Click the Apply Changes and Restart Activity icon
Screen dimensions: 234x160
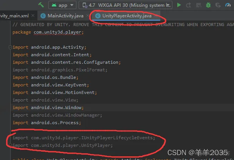click(x=189, y=5)
